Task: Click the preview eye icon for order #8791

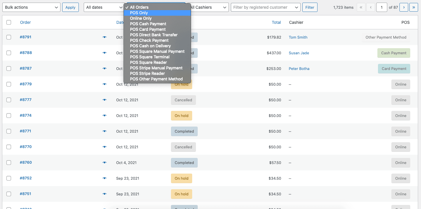Action: (x=104, y=37)
